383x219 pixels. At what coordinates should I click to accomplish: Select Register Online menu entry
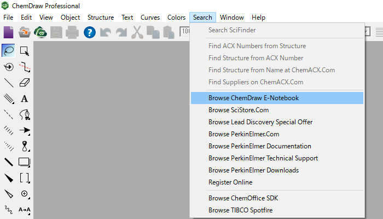point(230,182)
